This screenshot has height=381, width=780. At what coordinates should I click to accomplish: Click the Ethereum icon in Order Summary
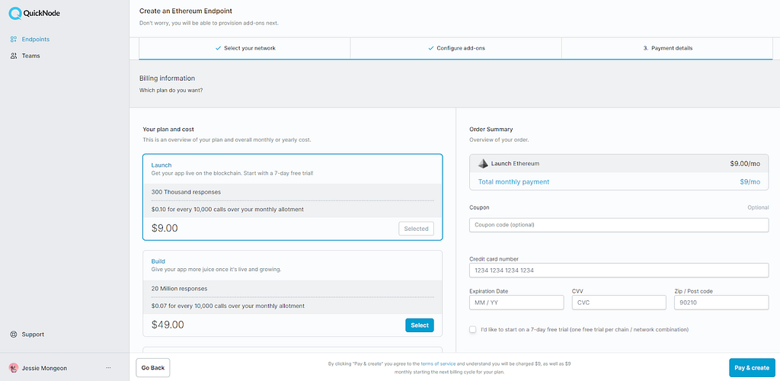(483, 163)
